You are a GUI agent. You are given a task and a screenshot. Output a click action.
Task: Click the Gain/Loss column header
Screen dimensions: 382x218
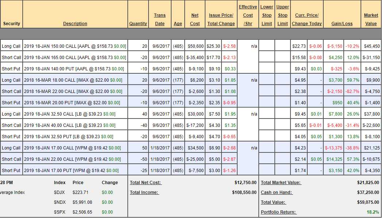pos(342,24)
